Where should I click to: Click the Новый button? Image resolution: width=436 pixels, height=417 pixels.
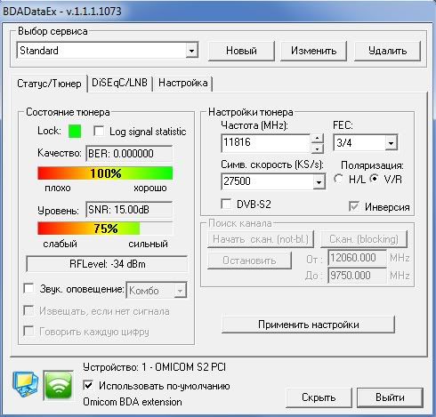pyautogui.click(x=241, y=51)
